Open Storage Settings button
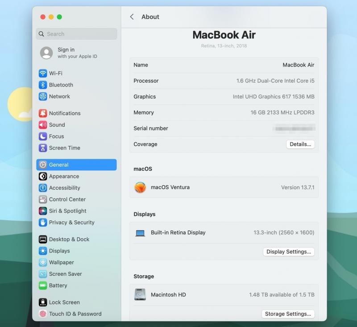The width and height of the screenshot is (357, 327). (x=288, y=314)
